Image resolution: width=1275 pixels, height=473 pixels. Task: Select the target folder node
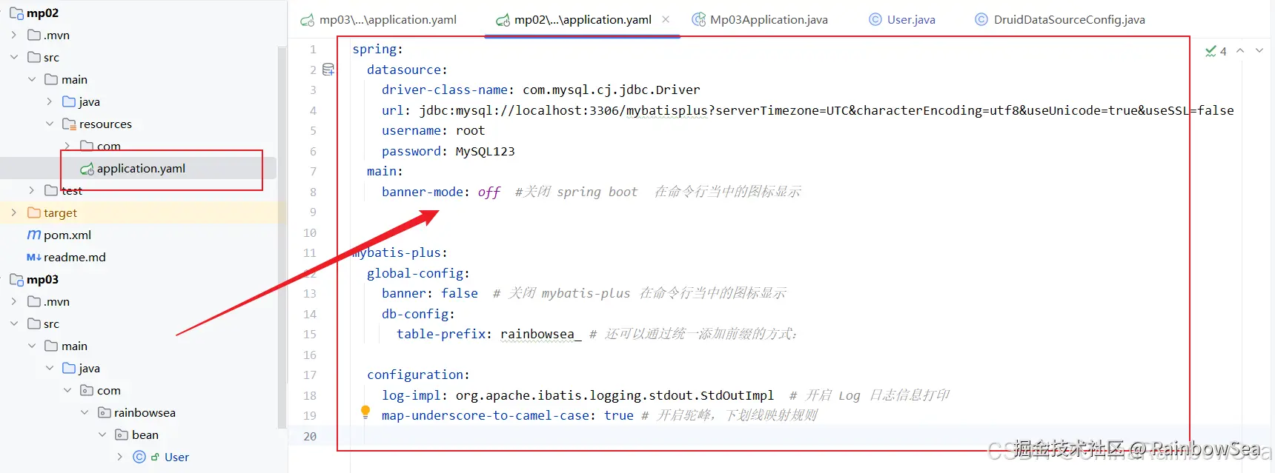(60, 213)
